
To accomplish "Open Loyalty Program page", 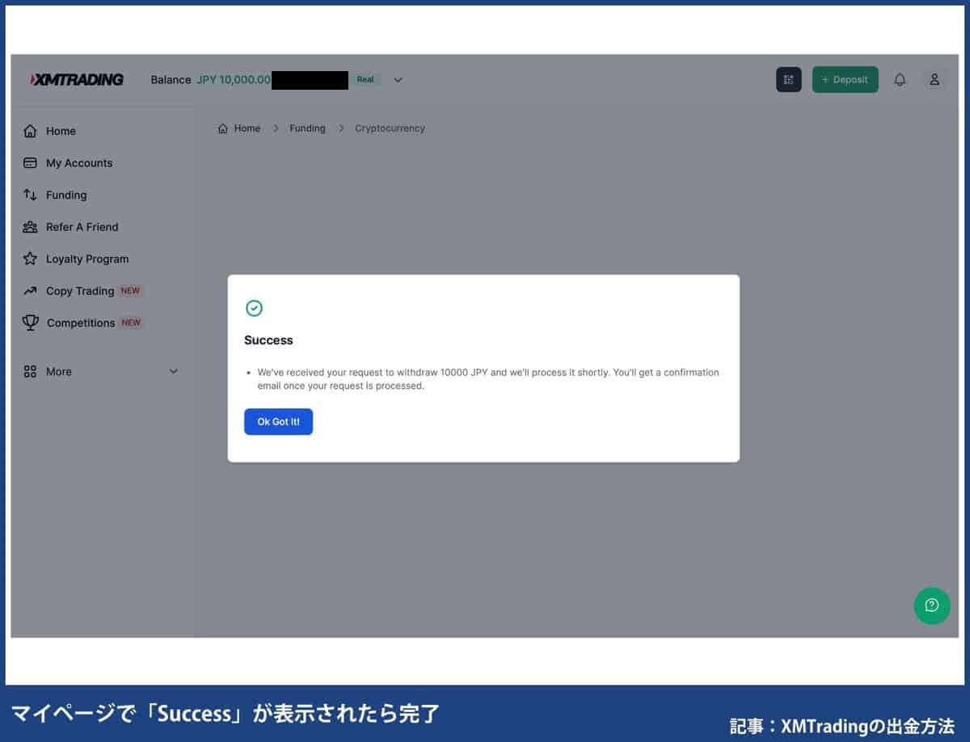I will point(87,259).
